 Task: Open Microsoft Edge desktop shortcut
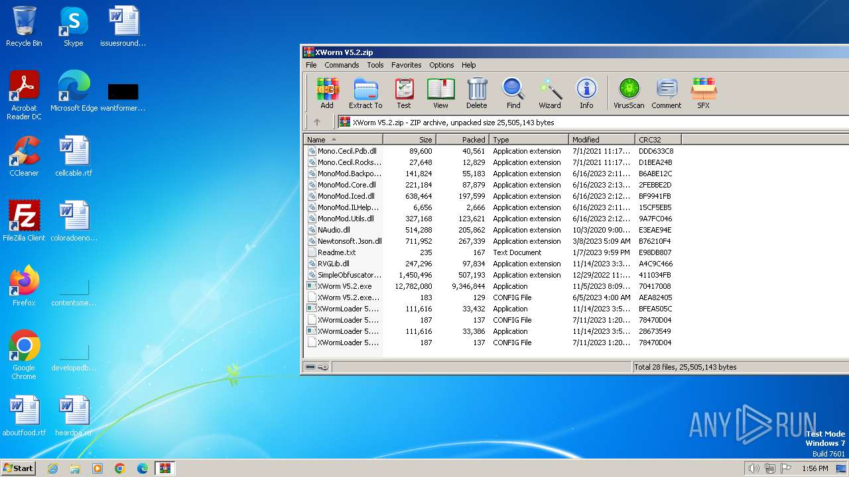tap(74, 91)
